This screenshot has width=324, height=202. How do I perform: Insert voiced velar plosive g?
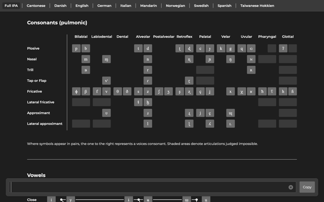pyautogui.click(x=230, y=48)
